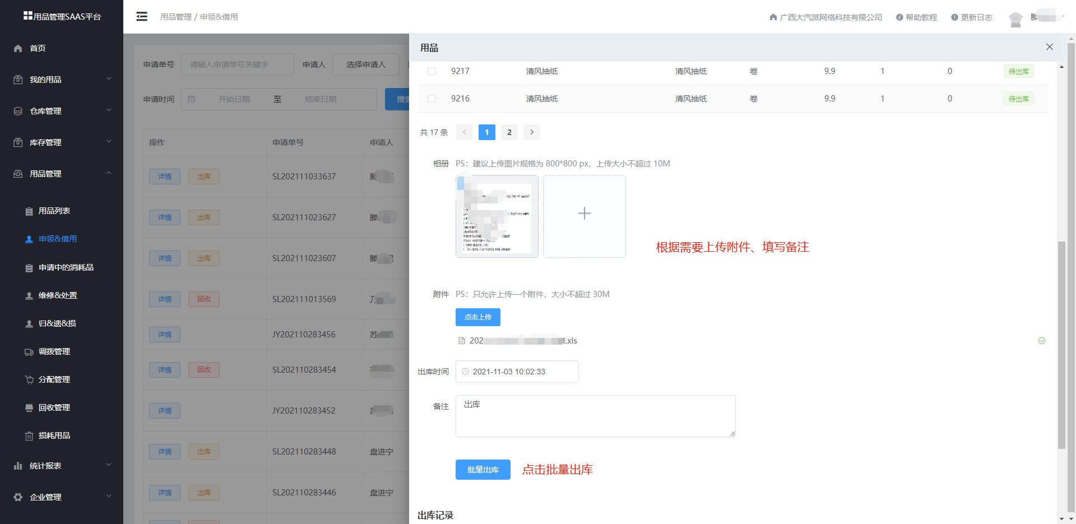Go to next page arrow in pagination
The width and height of the screenshot is (1076, 524).
click(x=532, y=132)
